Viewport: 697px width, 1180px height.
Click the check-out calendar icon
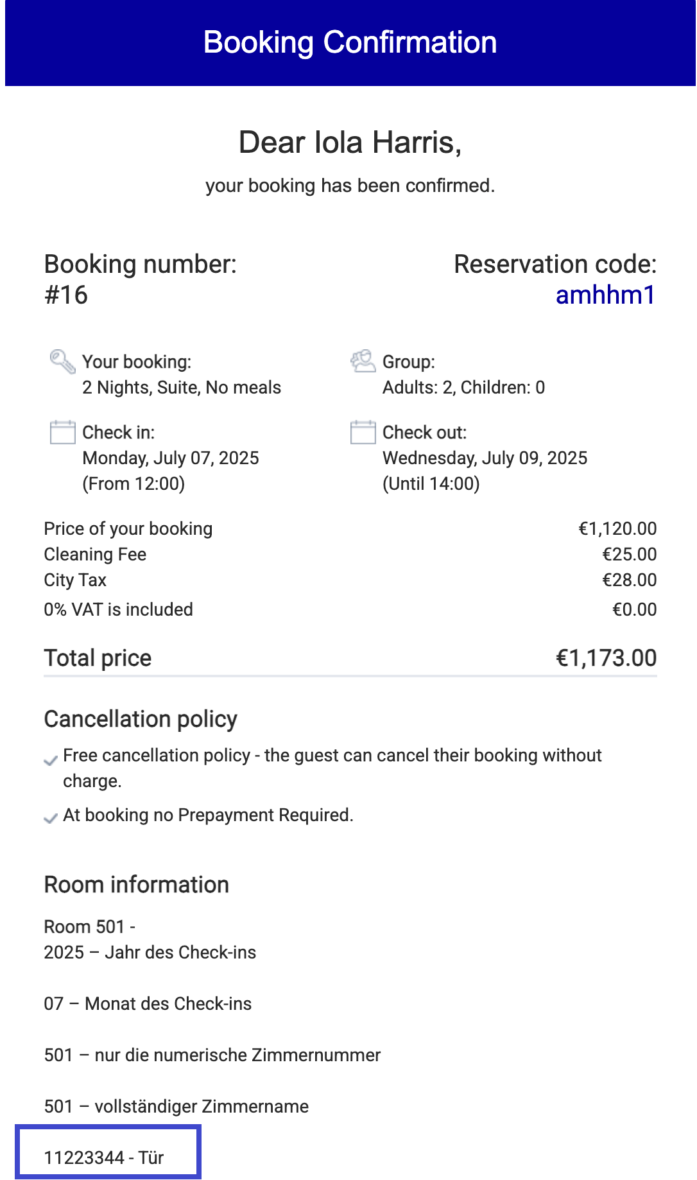click(363, 432)
